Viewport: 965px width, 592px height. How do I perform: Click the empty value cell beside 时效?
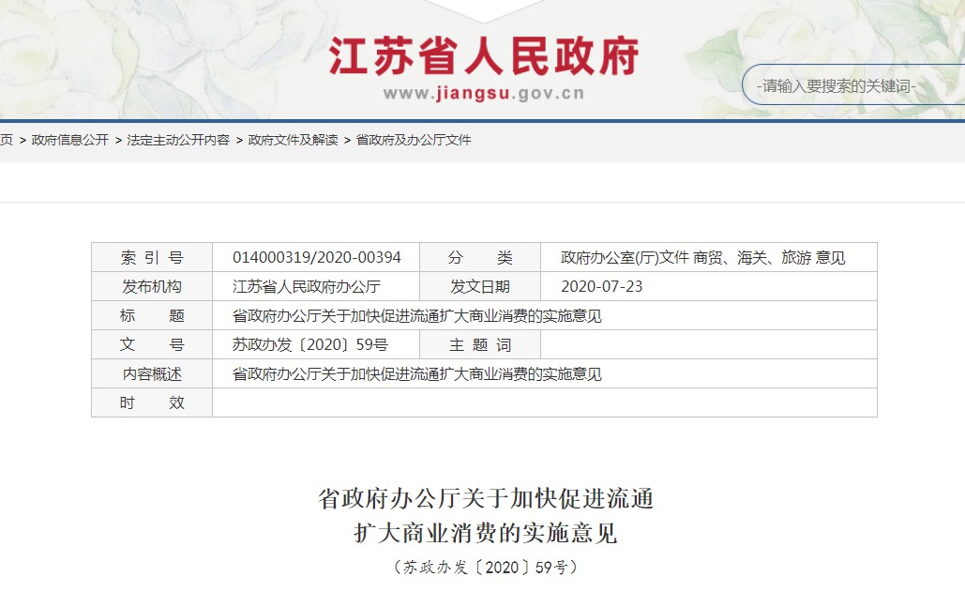(544, 403)
